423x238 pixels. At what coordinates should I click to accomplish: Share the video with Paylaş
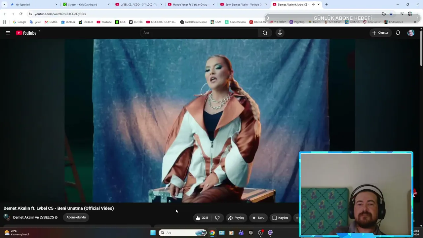[x=236, y=218]
